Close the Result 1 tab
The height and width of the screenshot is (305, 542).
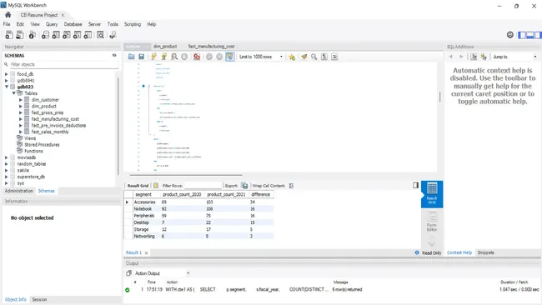146,252
